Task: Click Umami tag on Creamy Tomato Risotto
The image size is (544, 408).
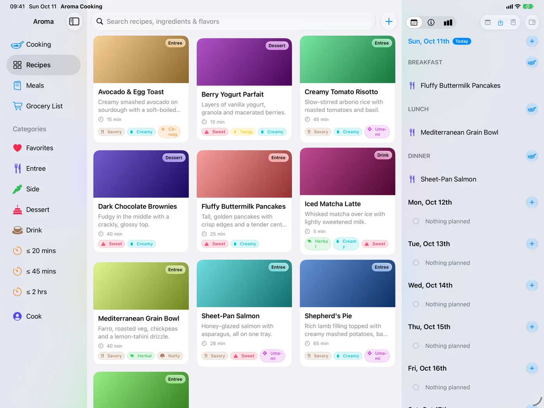Action: 377,132
